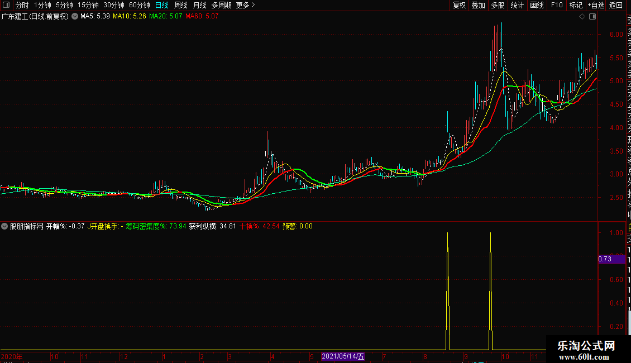Toggle right panel icon in main chart
The image size is (631, 363).
[592, 17]
